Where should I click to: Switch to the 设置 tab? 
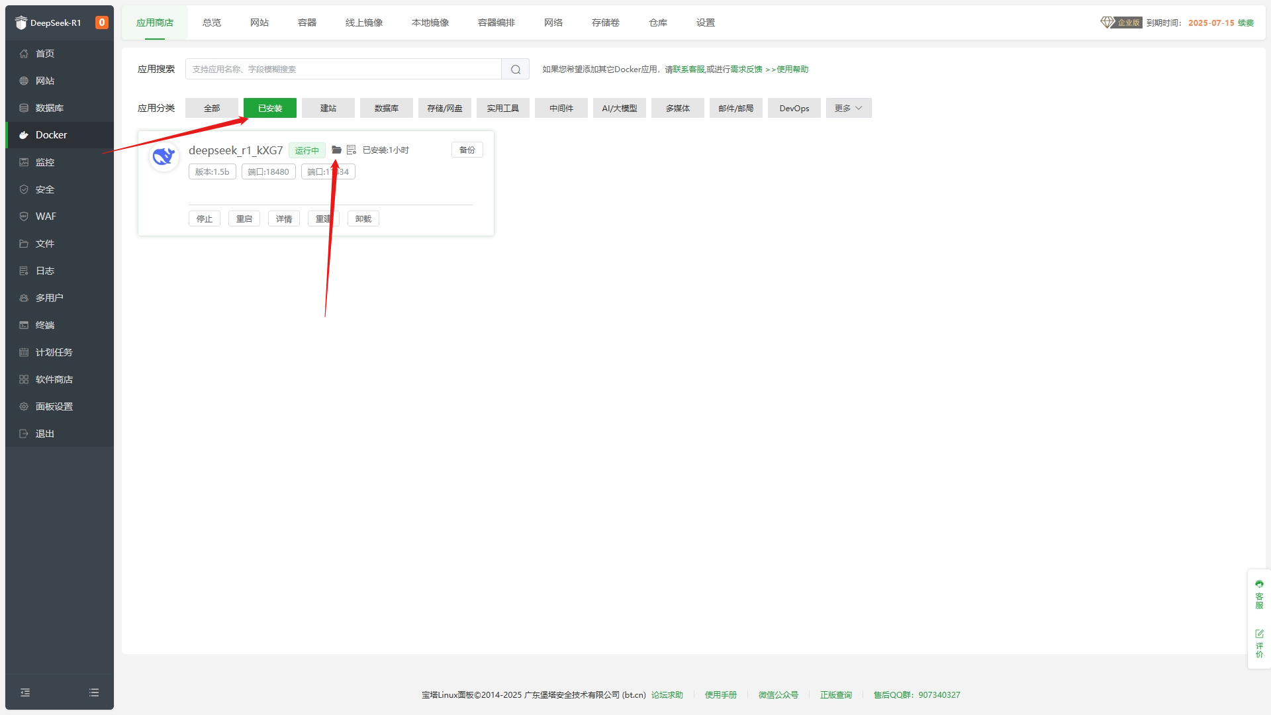[706, 23]
